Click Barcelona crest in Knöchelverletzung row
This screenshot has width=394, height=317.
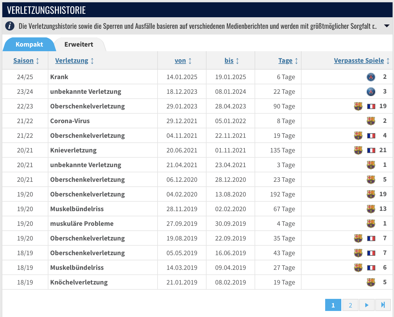pyautogui.click(x=371, y=282)
